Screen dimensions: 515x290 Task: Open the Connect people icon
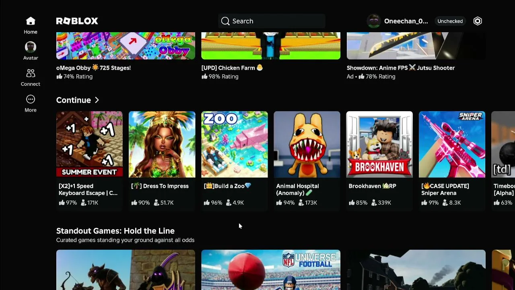pos(31,73)
